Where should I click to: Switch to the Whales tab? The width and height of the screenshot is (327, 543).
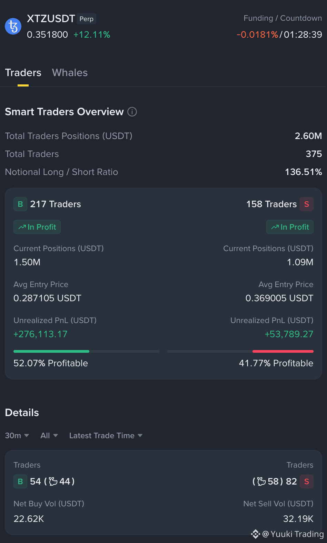tap(70, 73)
